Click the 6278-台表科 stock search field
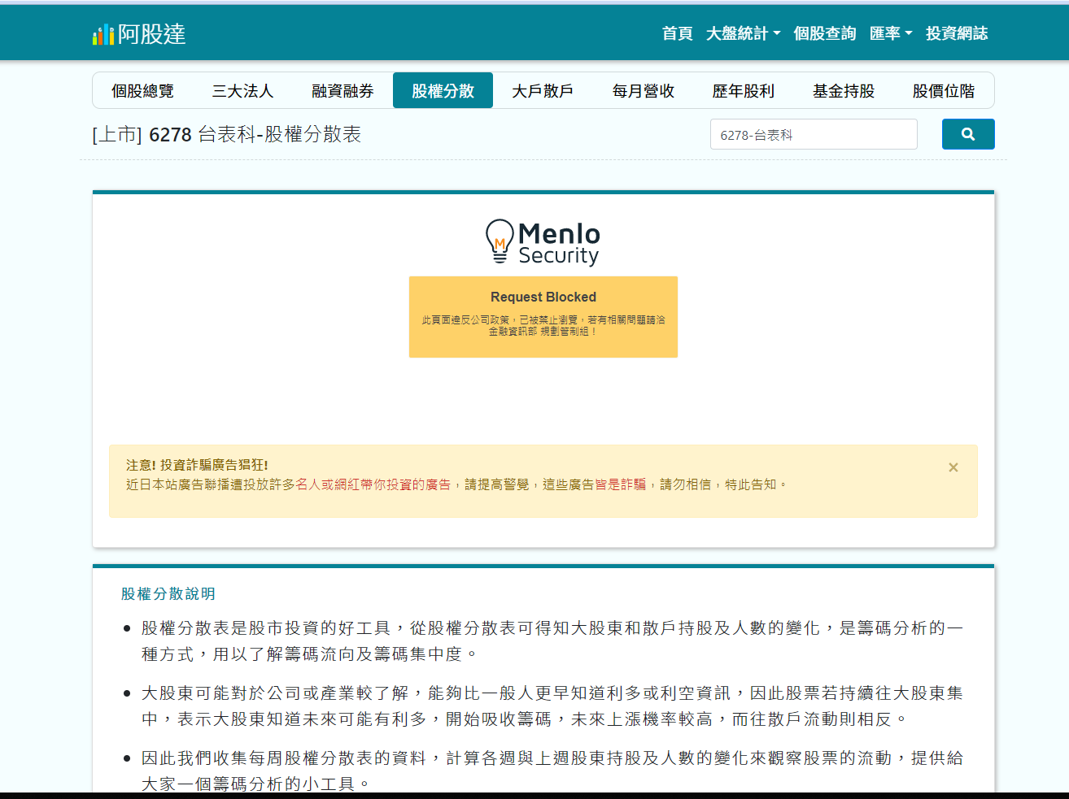This screenshot has height=799, width=1069. pos(814,133)
